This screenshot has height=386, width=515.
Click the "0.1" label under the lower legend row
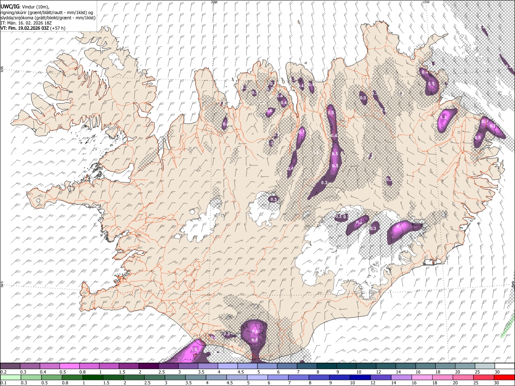coord(3,383)
